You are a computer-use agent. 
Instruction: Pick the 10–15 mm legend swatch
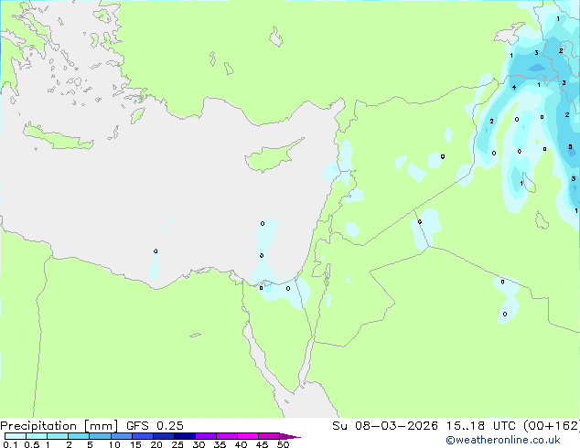coord(122,436)
